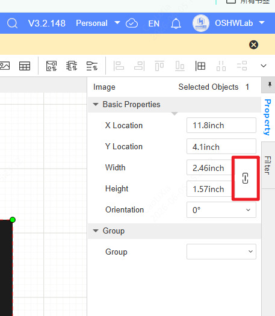This screenshot has height=316, width=275.
Task: Click the cloud sync status icon
Action: coord(132,23)
